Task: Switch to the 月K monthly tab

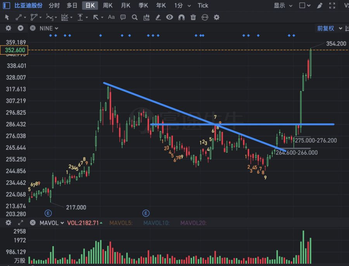Action: [126, 5]
